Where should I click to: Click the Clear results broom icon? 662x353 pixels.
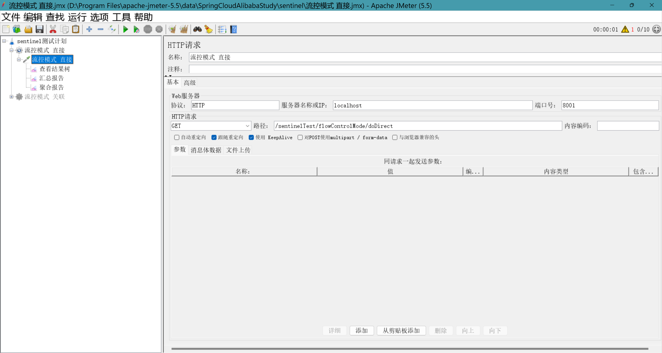pyautogui.click(x=172, y=29)
